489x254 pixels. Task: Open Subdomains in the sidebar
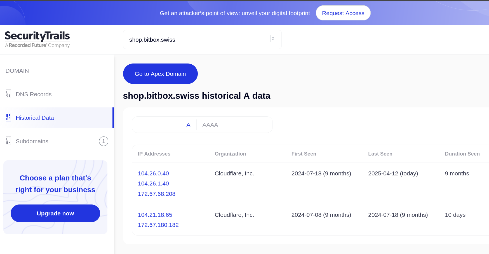coord(57,141)
